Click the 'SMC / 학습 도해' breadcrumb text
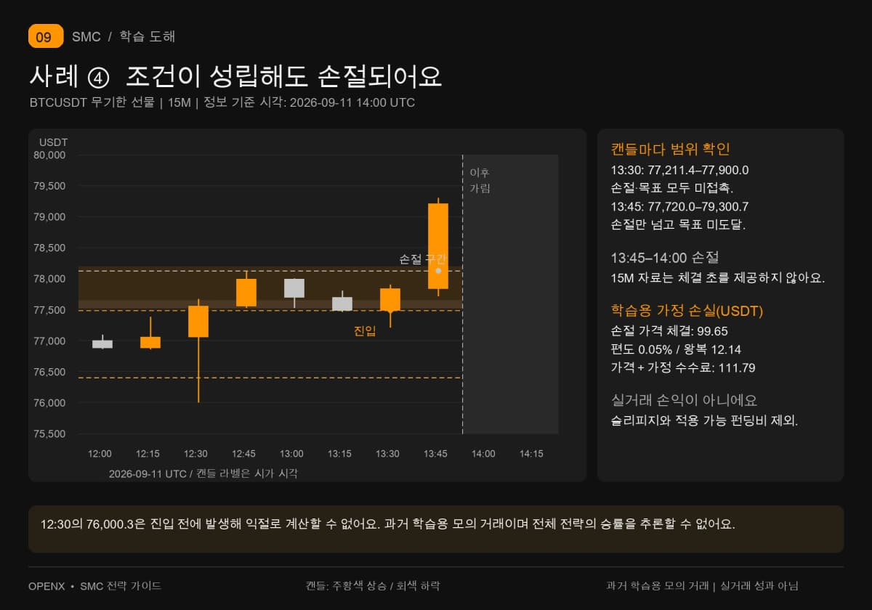872x610 pixels. click(124, 36)
